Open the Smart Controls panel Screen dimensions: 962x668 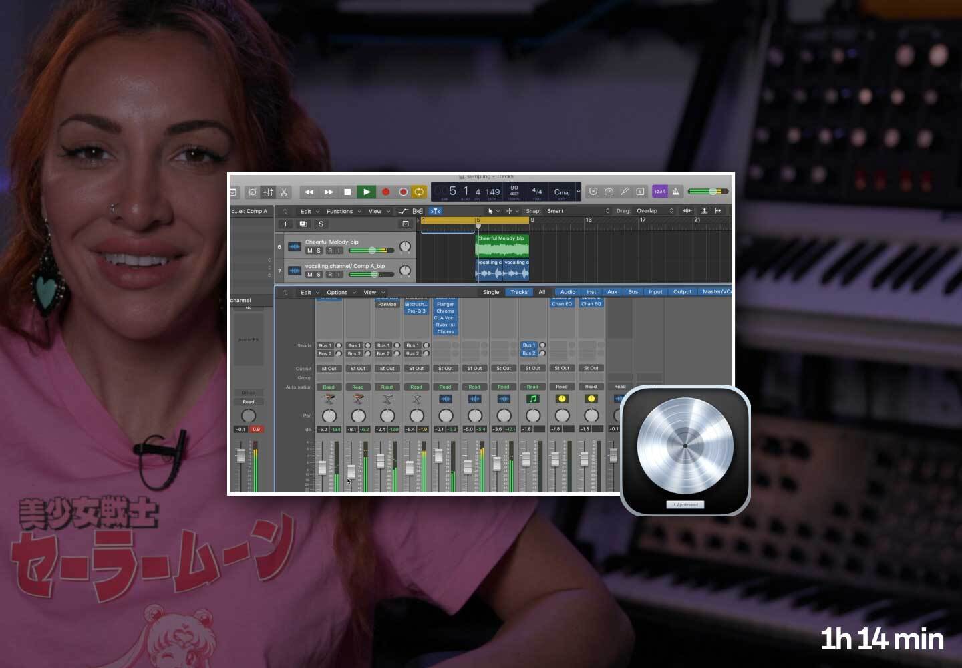[253, 192]
